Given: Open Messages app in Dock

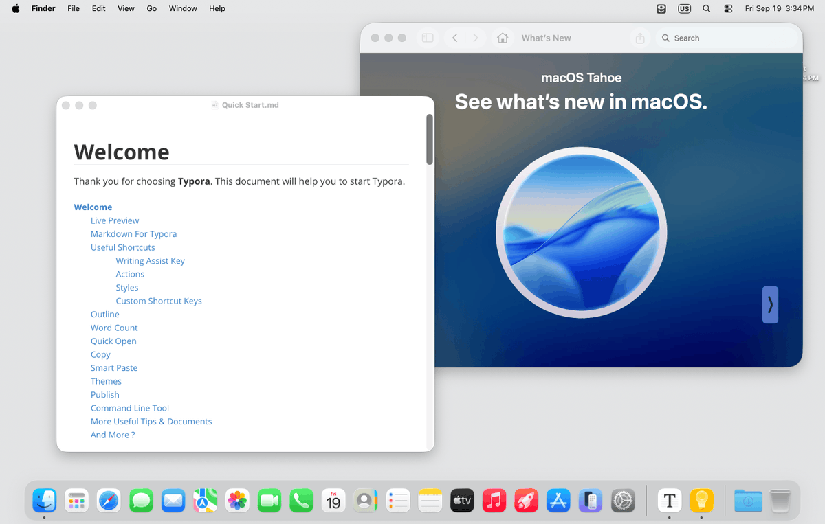Looking at the screenshot, I should click(141, 501).
